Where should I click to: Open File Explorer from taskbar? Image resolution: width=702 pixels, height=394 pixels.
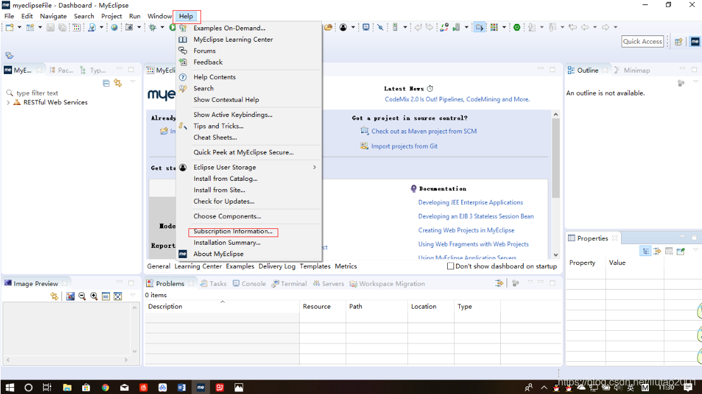pos(67,387)
